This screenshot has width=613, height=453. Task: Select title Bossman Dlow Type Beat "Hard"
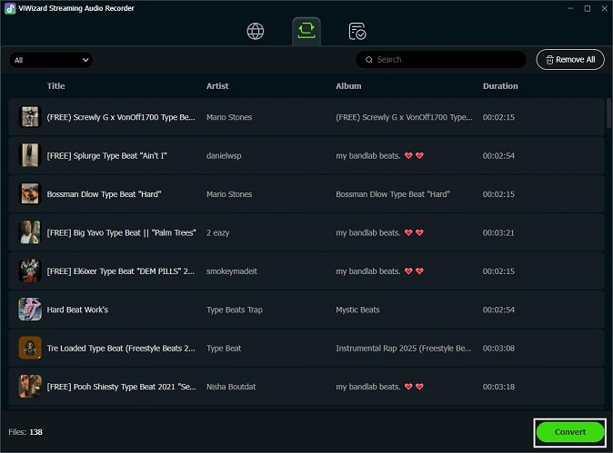pyautogui.click(x=104, y=194)
